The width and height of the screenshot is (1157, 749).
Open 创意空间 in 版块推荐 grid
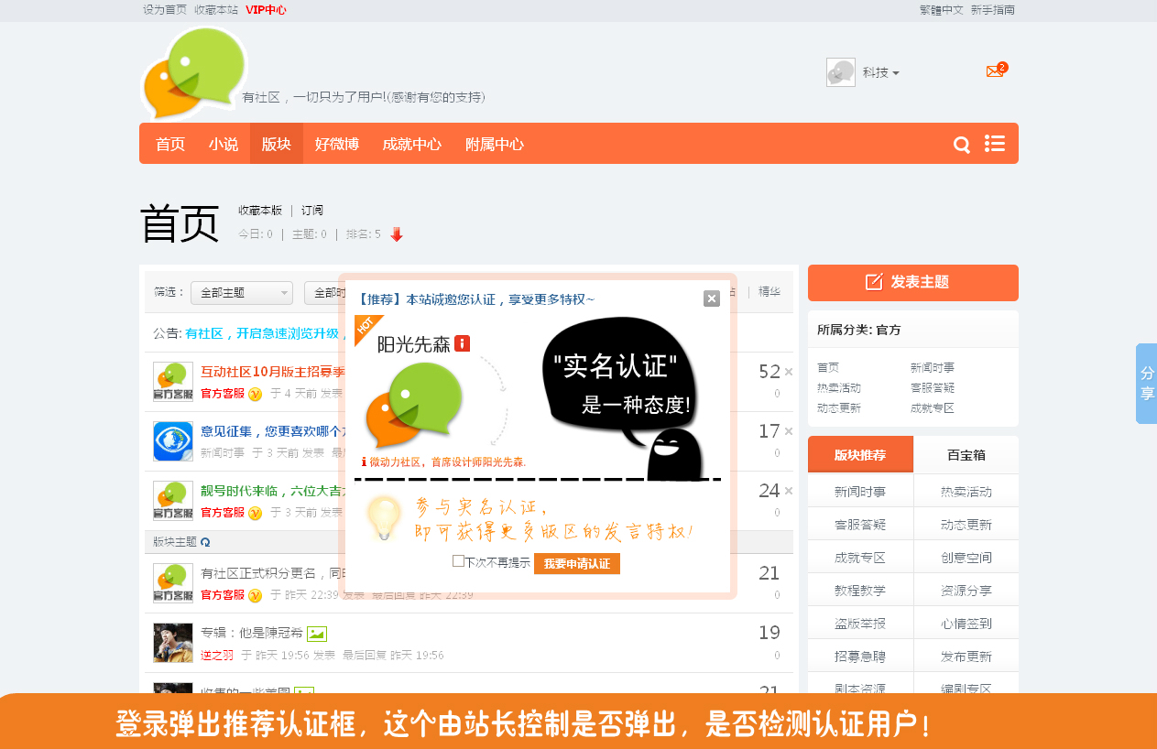click(966, 558)
